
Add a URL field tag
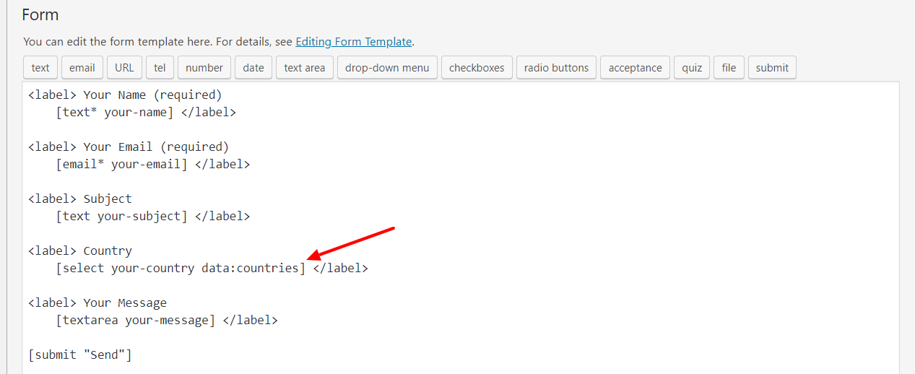click(x=124, y=67)
